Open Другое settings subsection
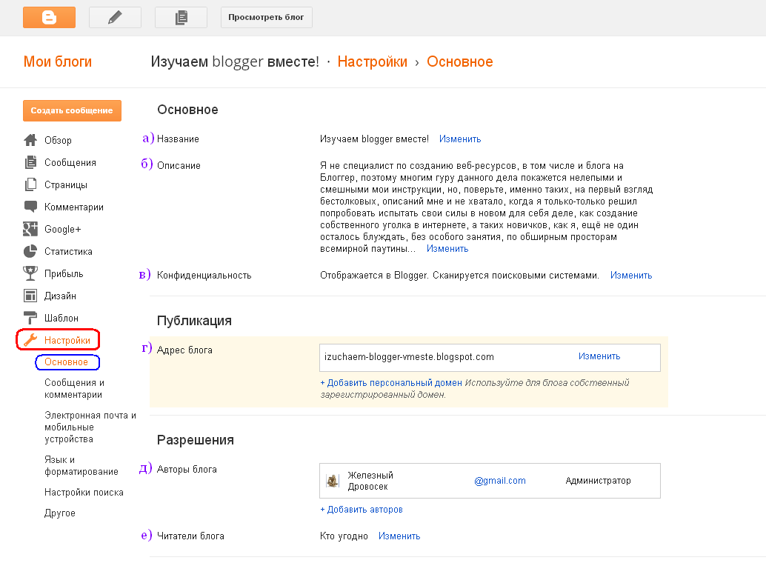The width and height of the screenshot is (766, 563). [x=59, y=513]
